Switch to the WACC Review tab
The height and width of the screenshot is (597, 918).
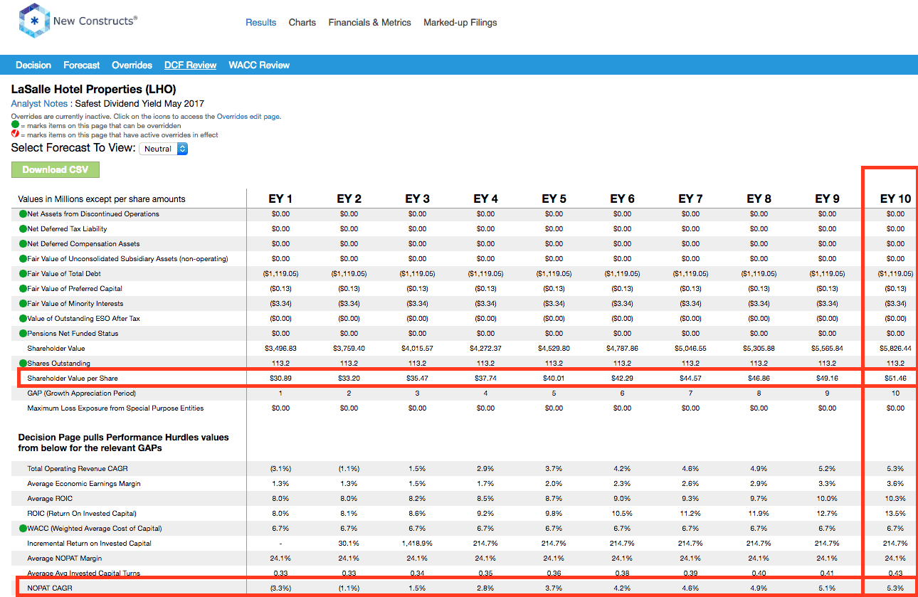[259, 65]
